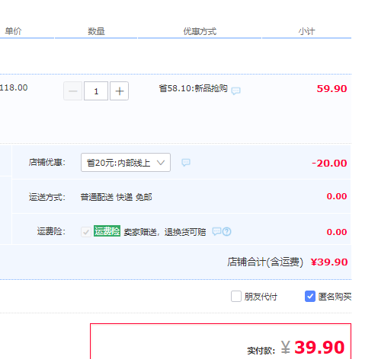Screen dimensions: 378x359
Task: Enable the 朋友代付 checkbox
Action: point(236,297)
